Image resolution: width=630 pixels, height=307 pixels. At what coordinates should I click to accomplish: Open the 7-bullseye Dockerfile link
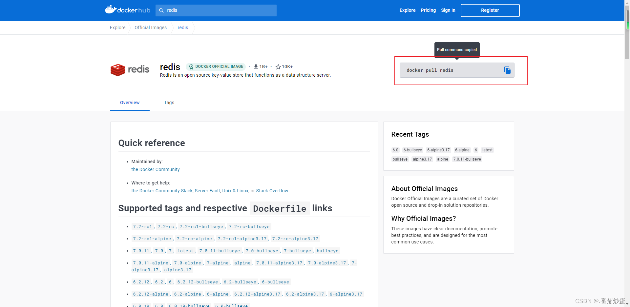pos(297,251)
